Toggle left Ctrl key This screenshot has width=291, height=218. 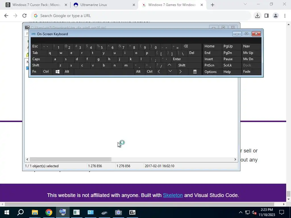click(x=47, y=72)
